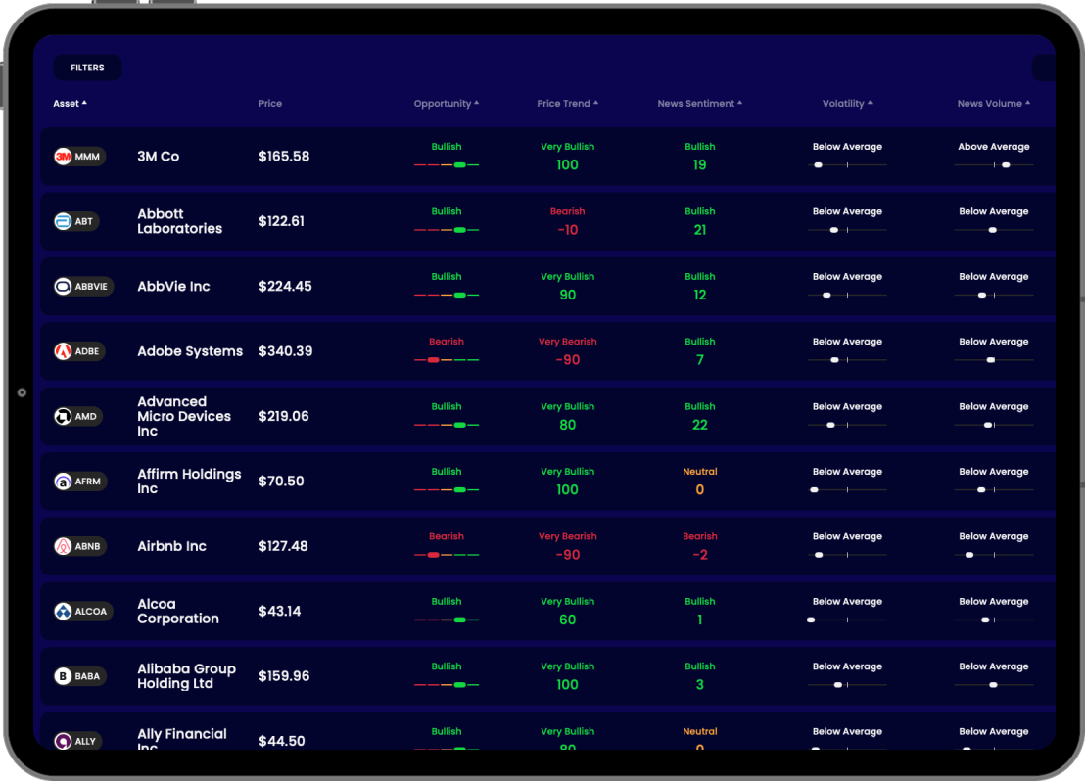Open the Adobe Systems asset name
The height and width of the screenshot is (781, 1085).
(190, 351)
